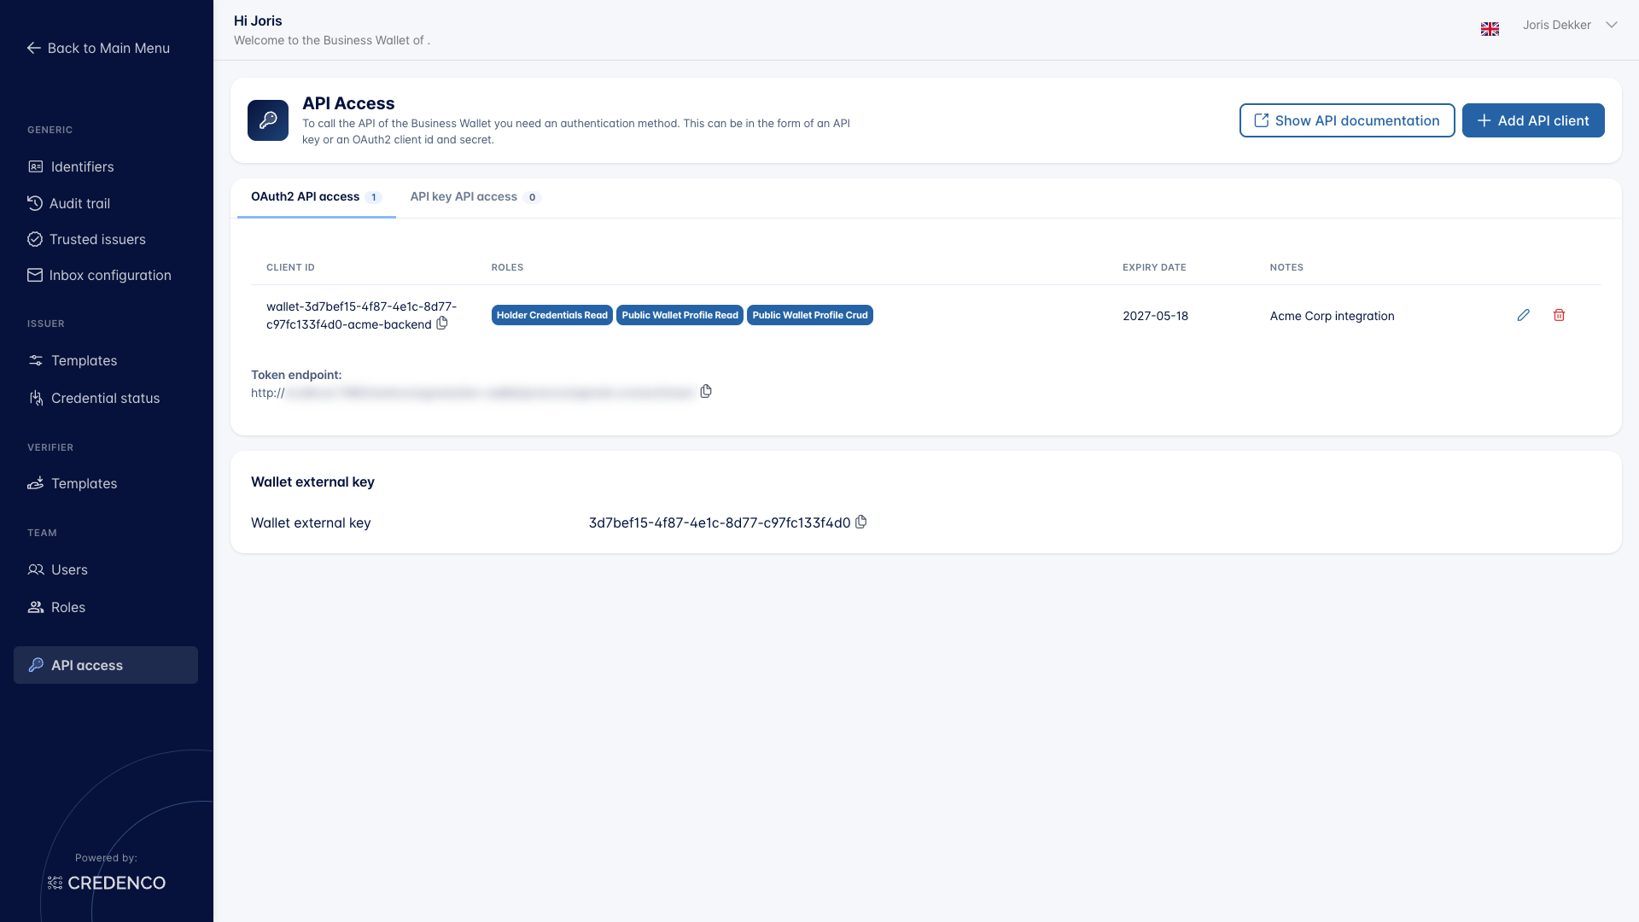
Task: Click the back arrow icon to Main Menu
Action: 34,48
